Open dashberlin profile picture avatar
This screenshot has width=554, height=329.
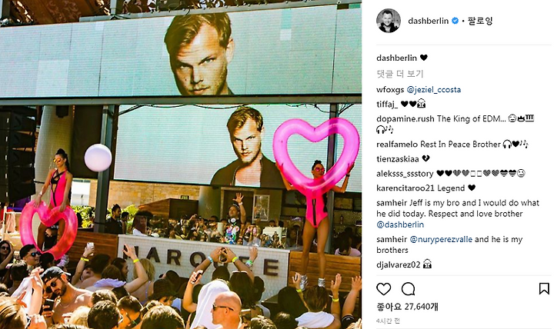click(389, 21)
